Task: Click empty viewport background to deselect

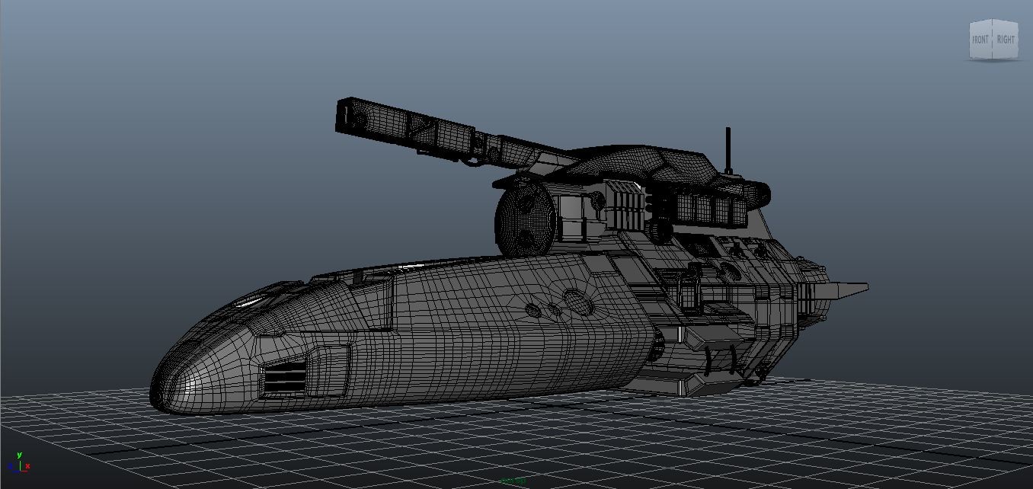Action: (152, 114)
